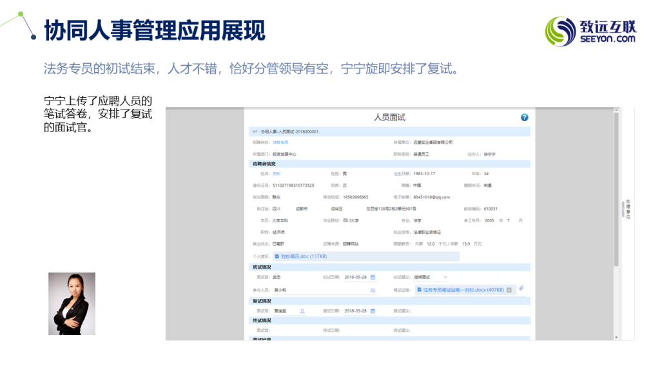Click the blue help question mark icon
This screenshot has width=660, height=371.
tap(524, 117)
